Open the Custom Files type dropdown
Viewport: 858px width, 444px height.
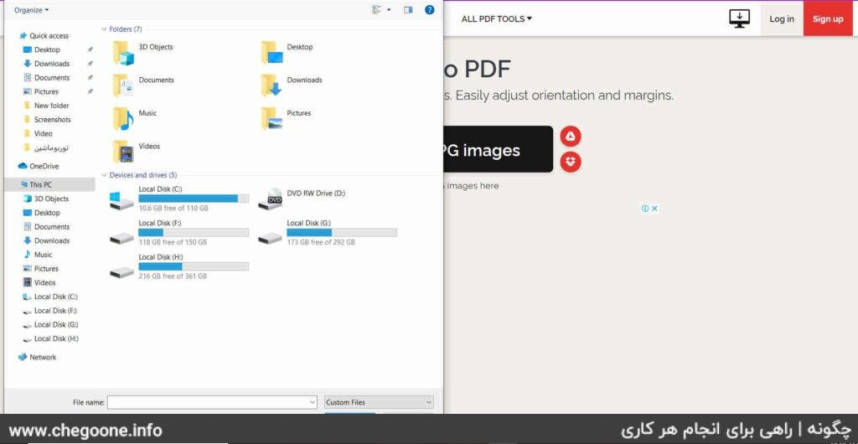tap(379, 402)
